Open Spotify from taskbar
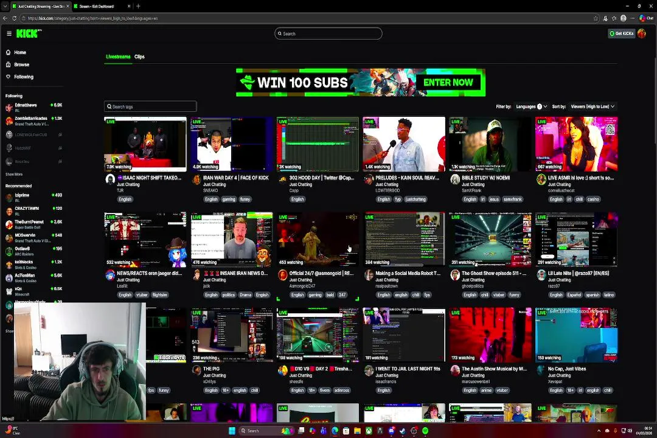The height and width of the screenshot is (438, 657). click(425, 431)
